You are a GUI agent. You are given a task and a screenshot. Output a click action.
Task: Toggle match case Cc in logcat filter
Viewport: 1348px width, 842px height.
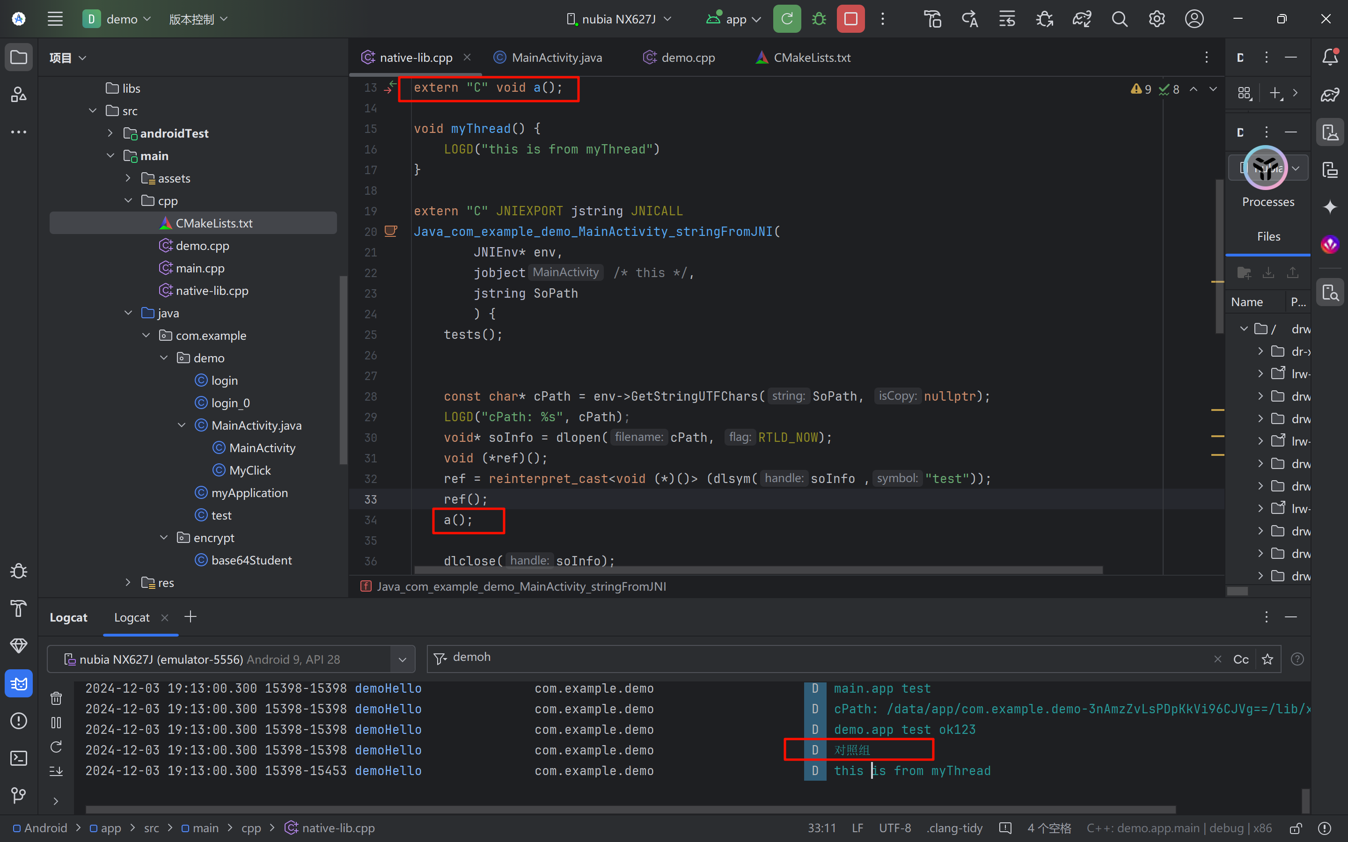point(1240,659)
